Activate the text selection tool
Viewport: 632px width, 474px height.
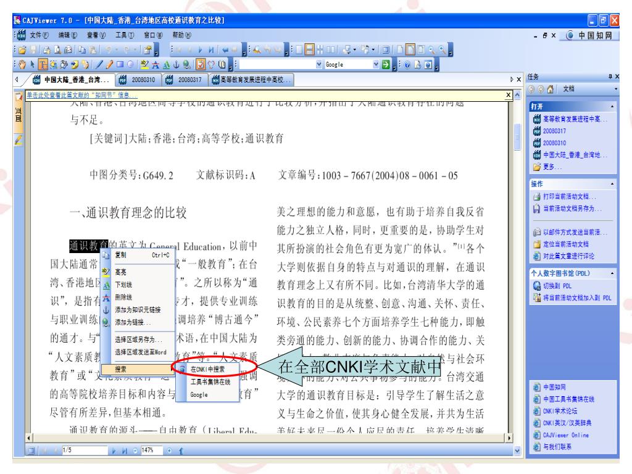[43, 64]
